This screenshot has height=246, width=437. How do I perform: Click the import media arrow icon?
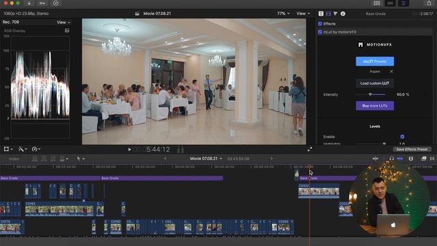[29, 3]
